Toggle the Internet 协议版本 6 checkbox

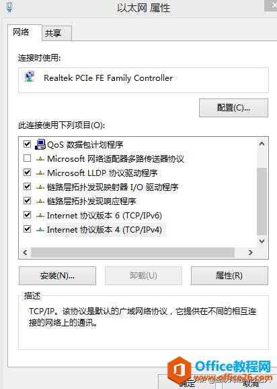[x=27, y=215]
